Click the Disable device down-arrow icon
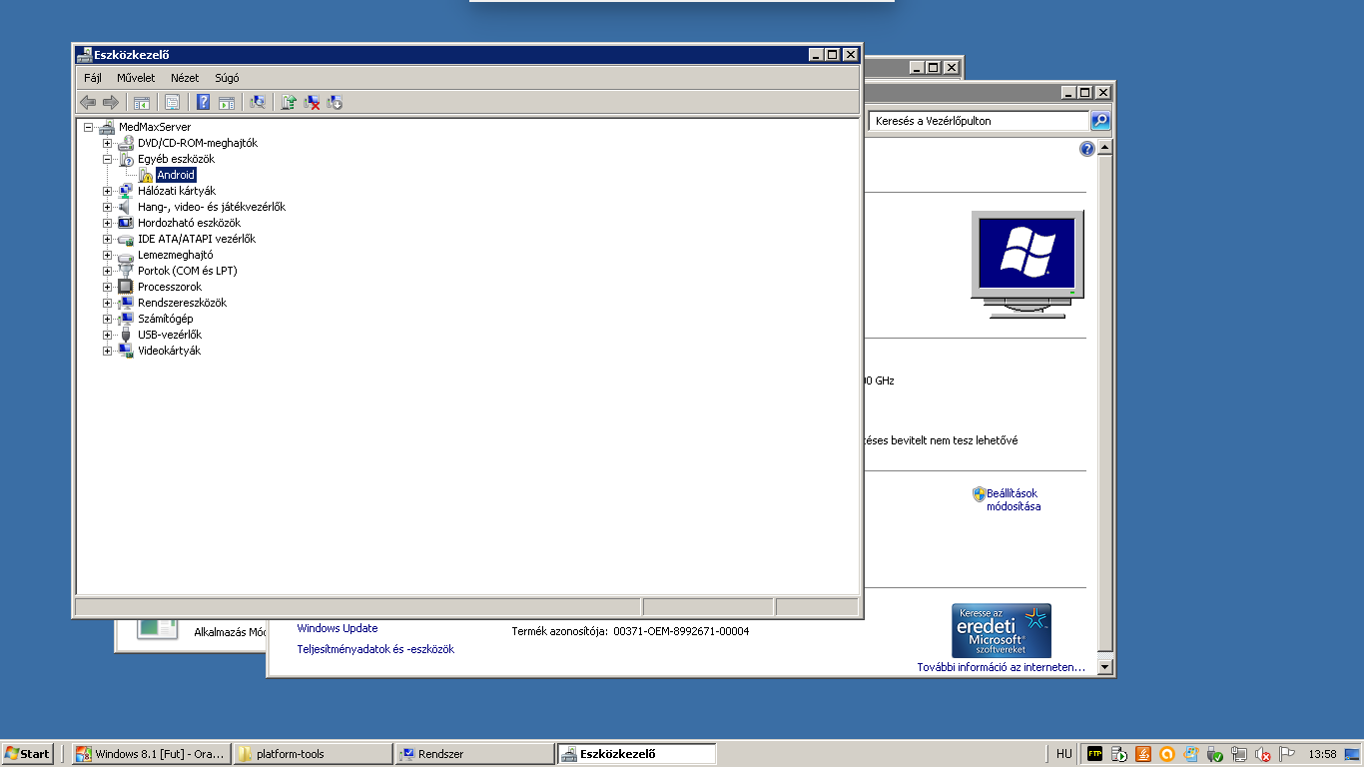This screenshot has width=1364, height=767. pos(335,102)
